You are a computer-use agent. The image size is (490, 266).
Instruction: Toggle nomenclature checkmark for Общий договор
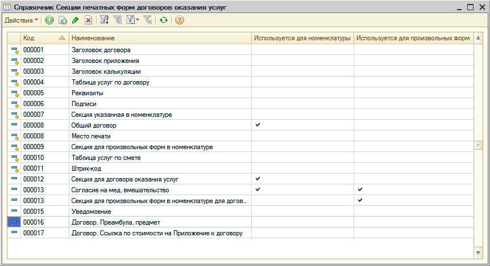point(258,125)
